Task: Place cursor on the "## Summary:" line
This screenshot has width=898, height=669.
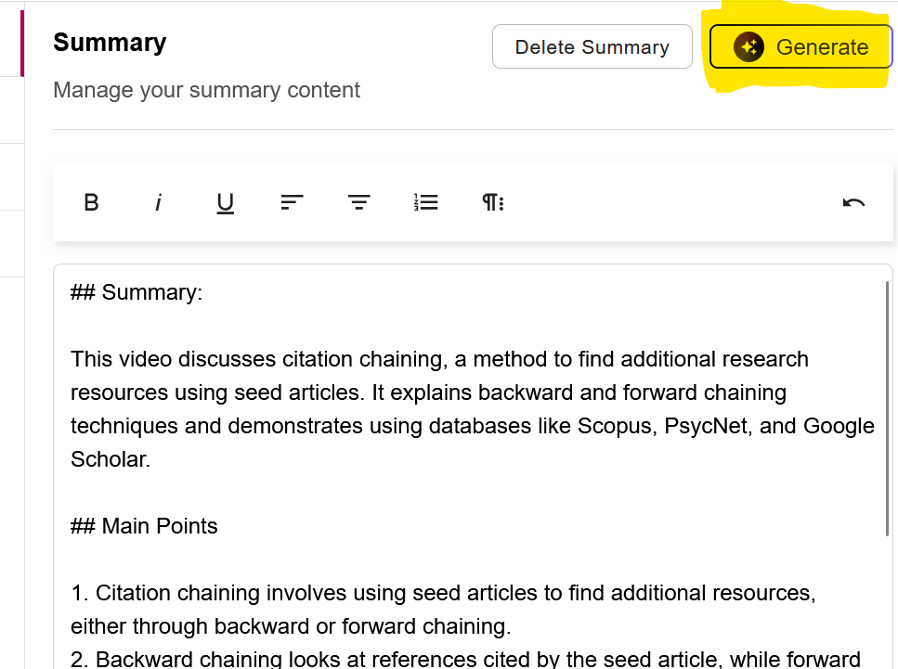Action: coord(137,292)
